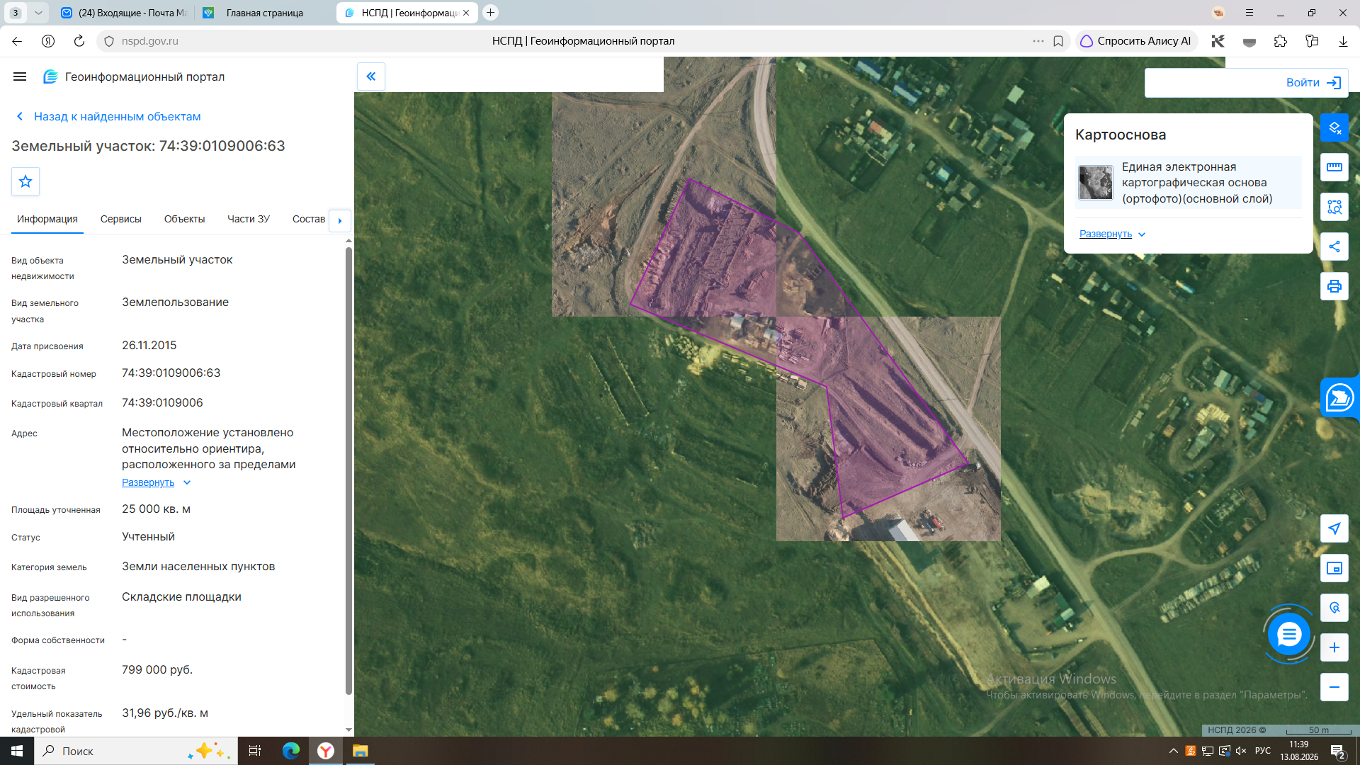Open the hamburger main menu

coord(20,76)
